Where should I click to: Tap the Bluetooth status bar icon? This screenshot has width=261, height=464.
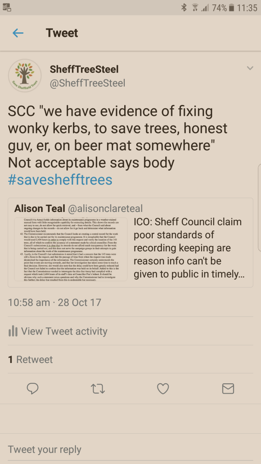point(184,7)
